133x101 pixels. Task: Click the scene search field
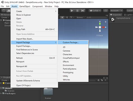click(x=97, y=17)
